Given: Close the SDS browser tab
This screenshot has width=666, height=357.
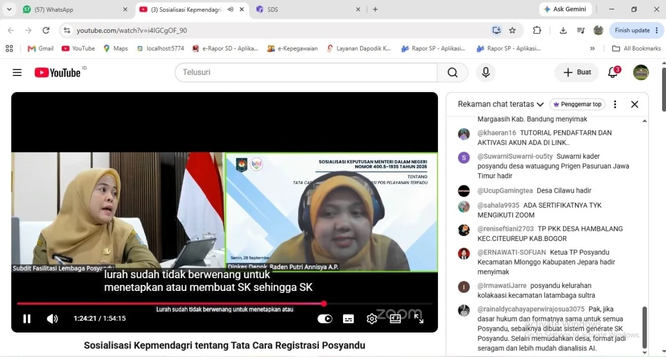Looking at the screenshot, I should (359, 9).
